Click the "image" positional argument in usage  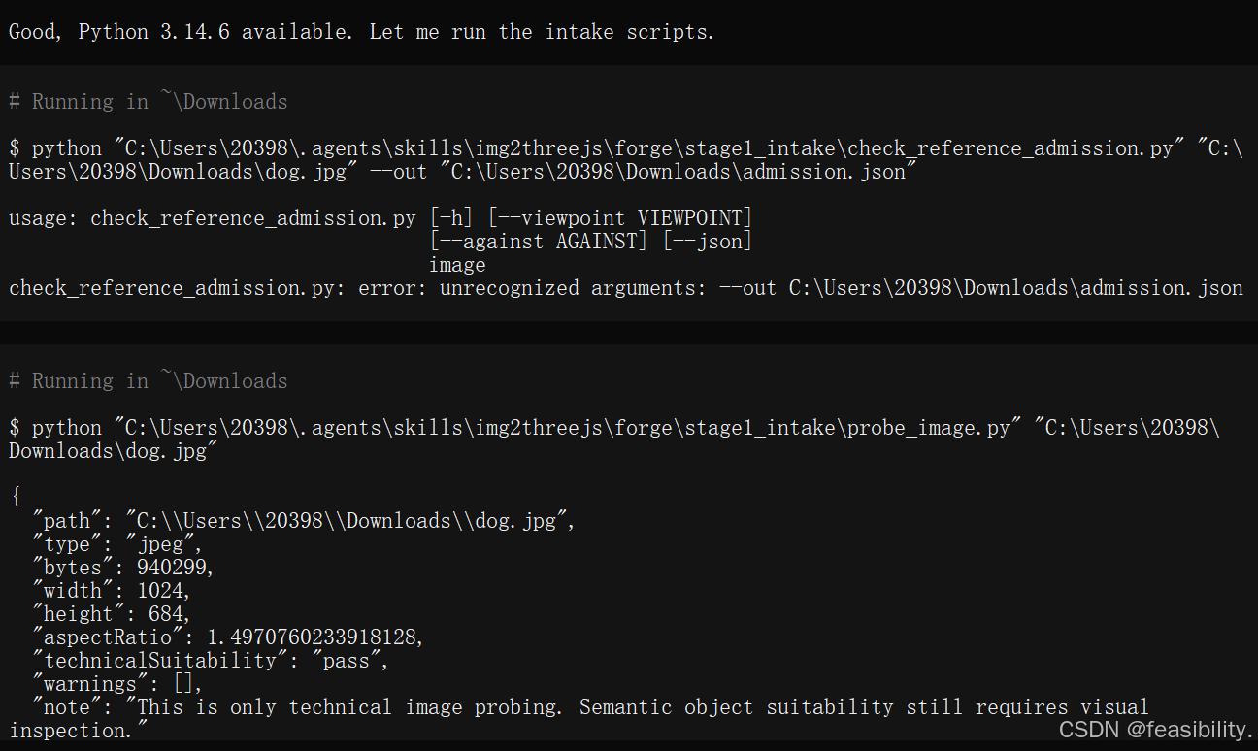(457, 265)
